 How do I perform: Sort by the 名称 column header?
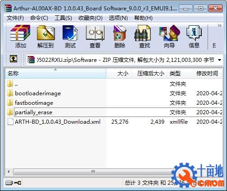(x=55, y=73)
